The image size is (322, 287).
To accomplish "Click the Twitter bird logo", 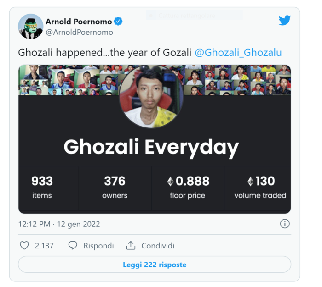I will pyautogui.click(x=285, y=21).
